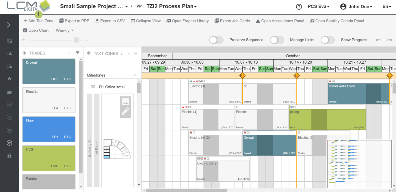Click the zoom slider handle

[77, 40]
